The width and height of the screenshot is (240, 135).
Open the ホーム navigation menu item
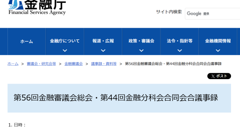(x=27, y=42)
